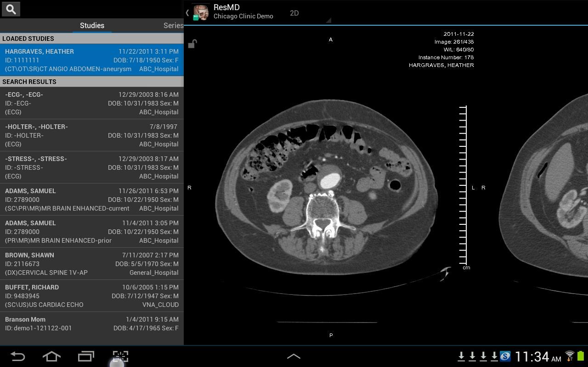Click the SEARCH RESULTS section header
Screen dimensions: 588x367
point(92,82)
